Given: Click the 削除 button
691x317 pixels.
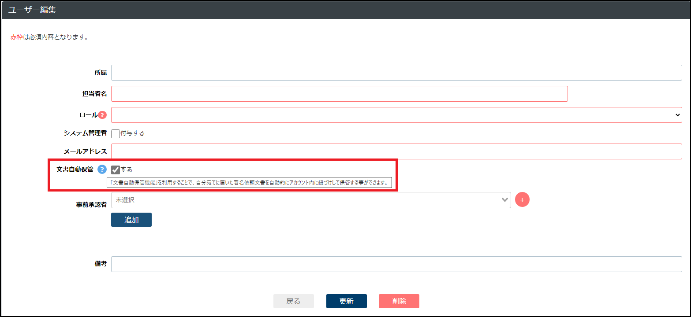Looking at the screenshot, I should [399, 301].
